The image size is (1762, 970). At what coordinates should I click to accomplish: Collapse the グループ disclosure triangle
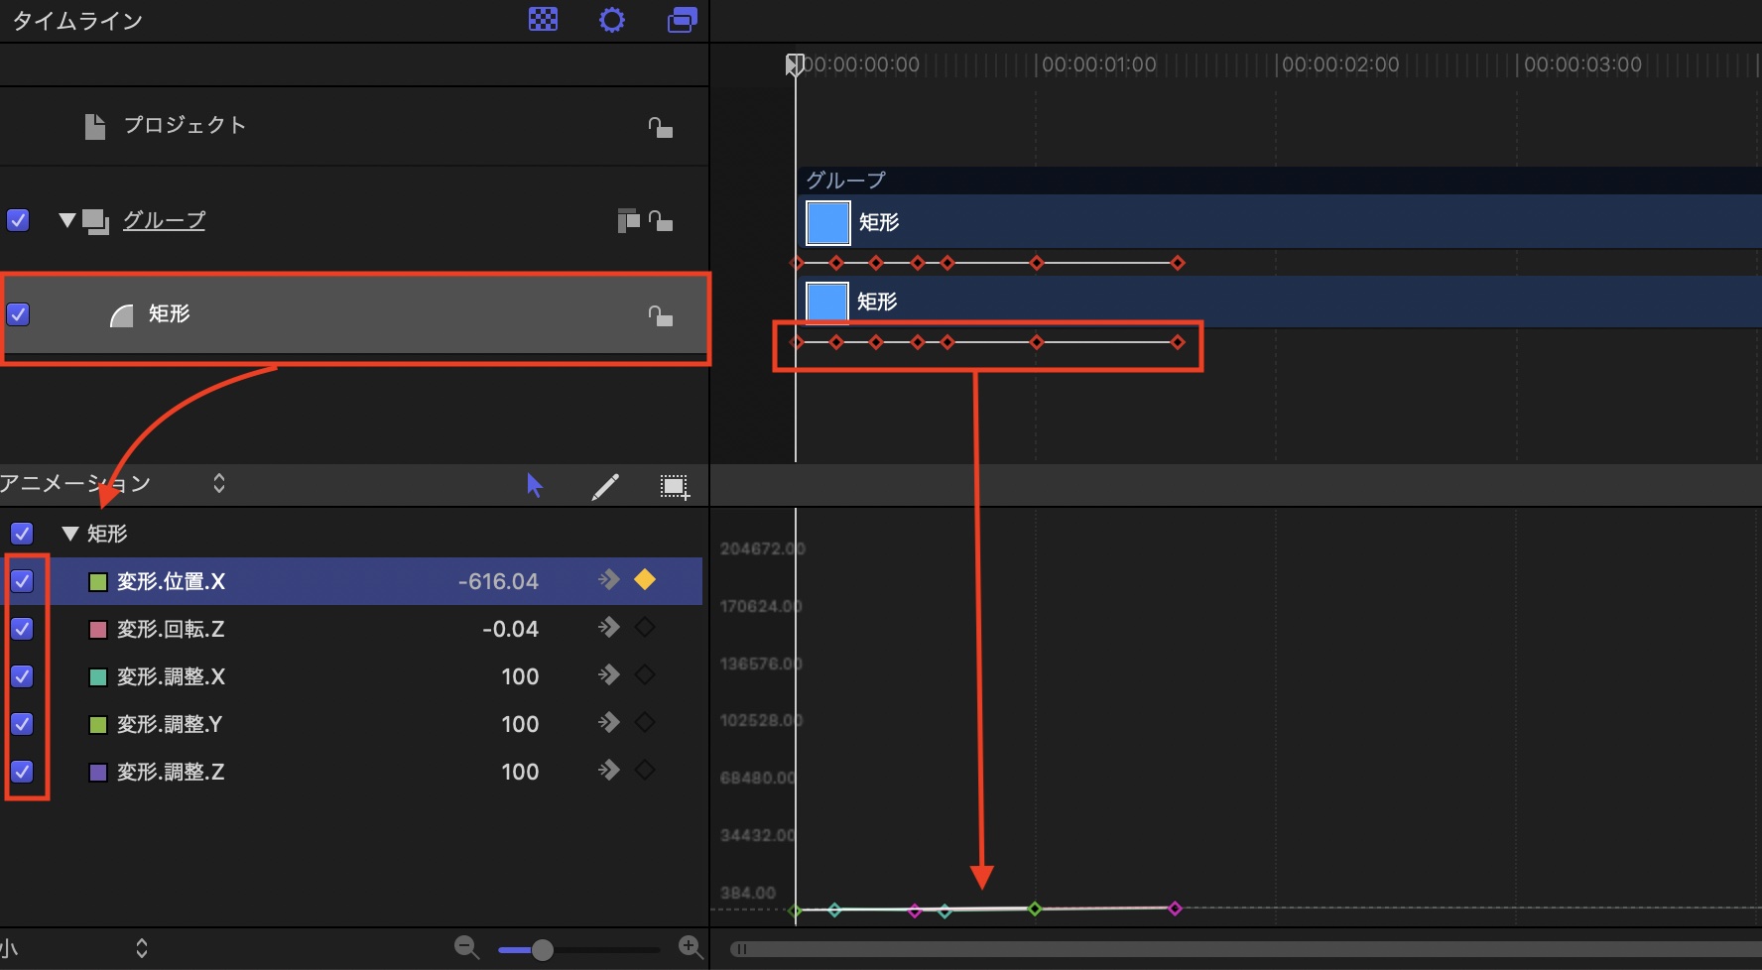point(66,220)
